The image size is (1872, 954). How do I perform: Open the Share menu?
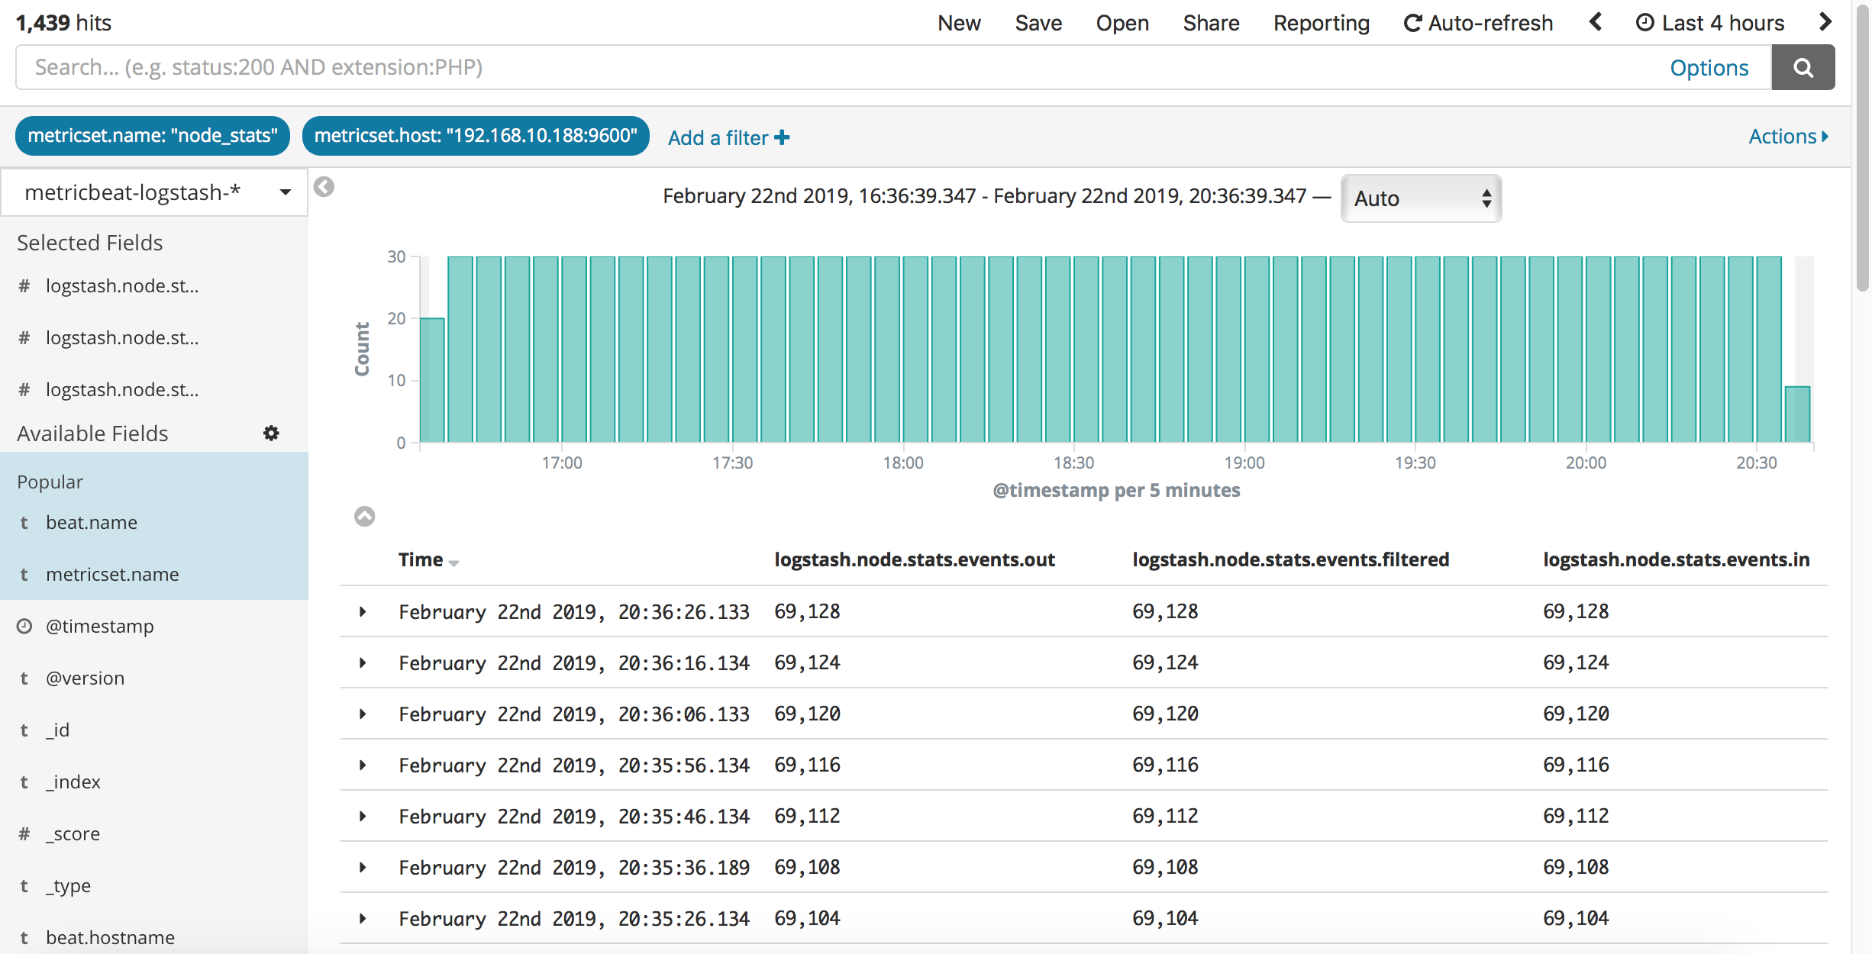1211,23
